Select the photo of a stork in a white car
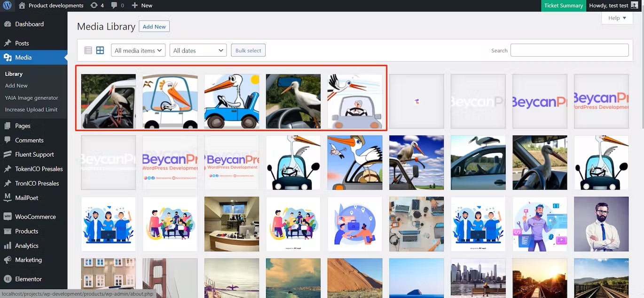 click(109, 101)
